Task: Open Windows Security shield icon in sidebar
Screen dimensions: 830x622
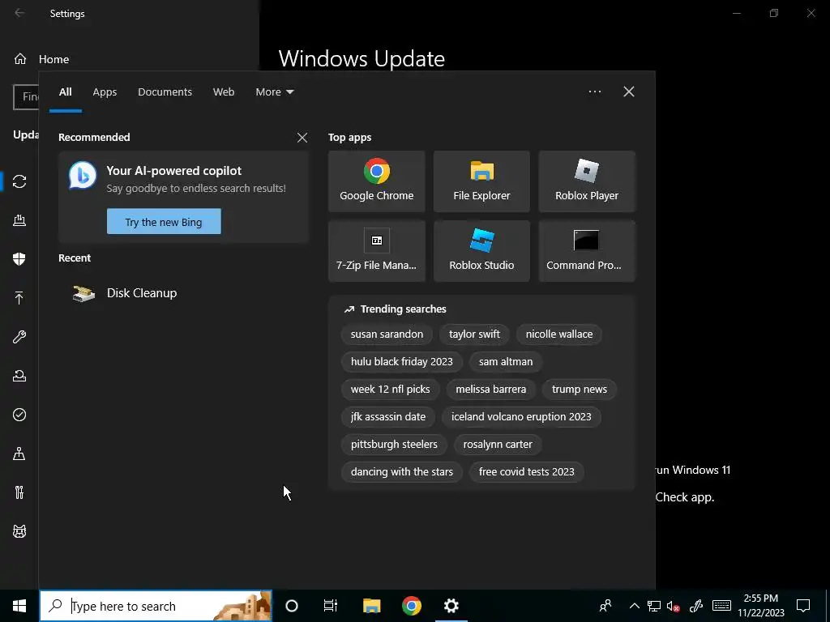Action: [19, 259]
